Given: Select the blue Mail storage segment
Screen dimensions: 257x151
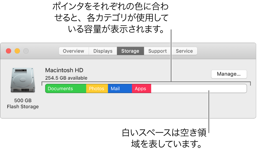Looking at the screenshot, I should 120,88.
